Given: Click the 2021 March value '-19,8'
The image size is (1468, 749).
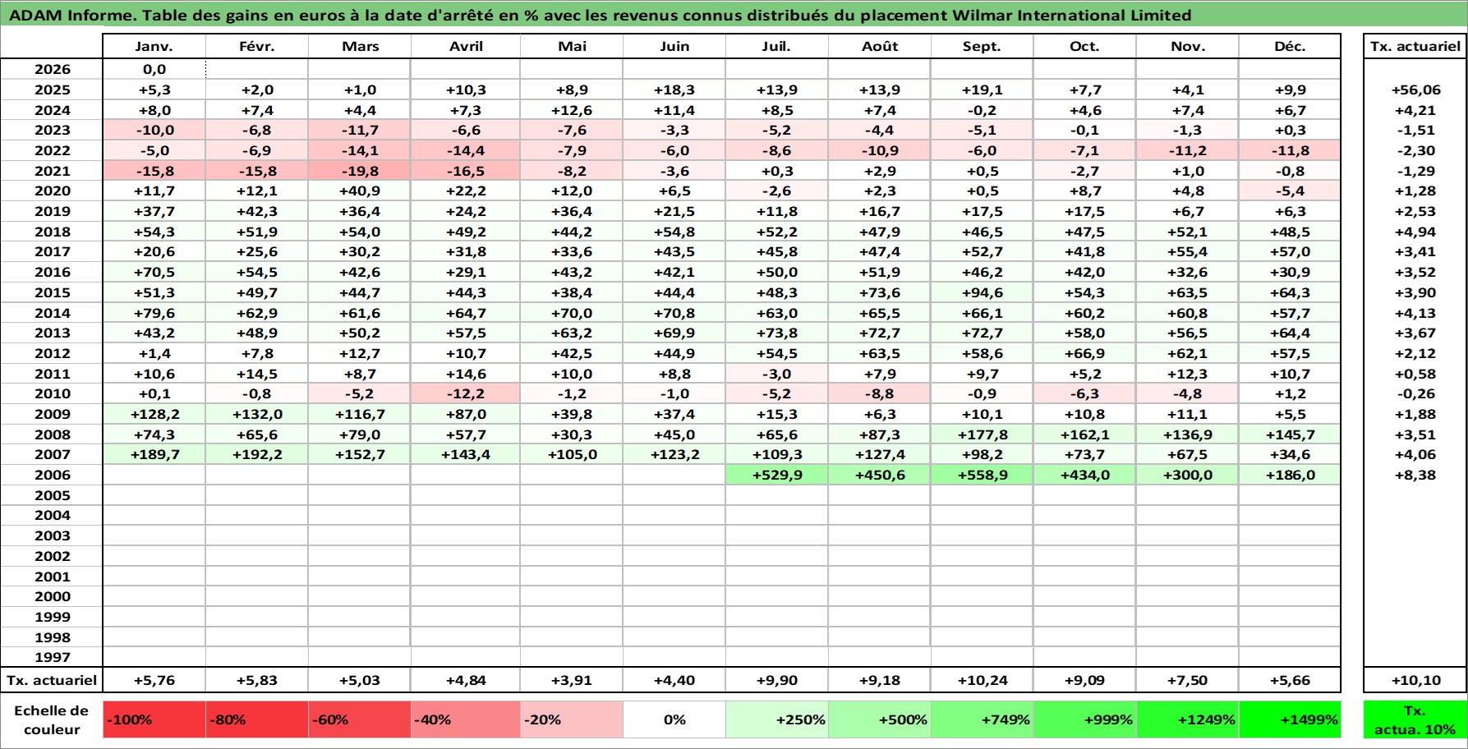Looking at the screenshot, I should (360, 171).
